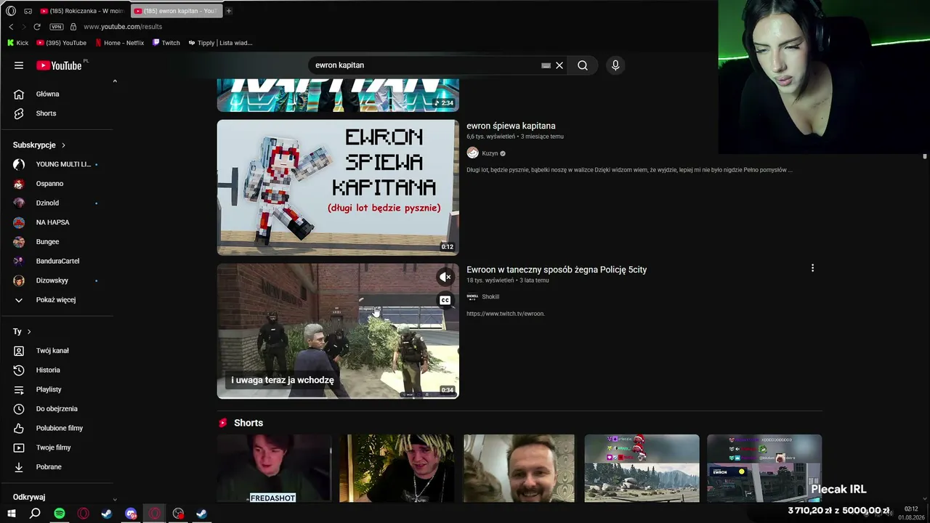This screenshot has height=523, width=930.
Task: Open Discord from the taskbar
Action: pos(131,514)
